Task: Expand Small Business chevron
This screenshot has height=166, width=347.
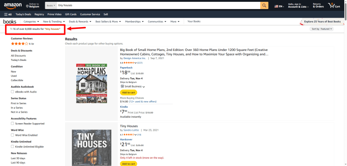Action: click(144, 87)
